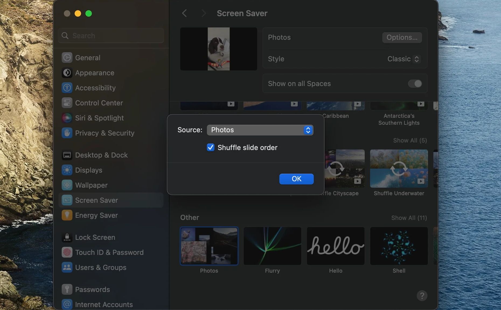
Task: Click the search magnifier in the sidebar
Action: (65, 35)
